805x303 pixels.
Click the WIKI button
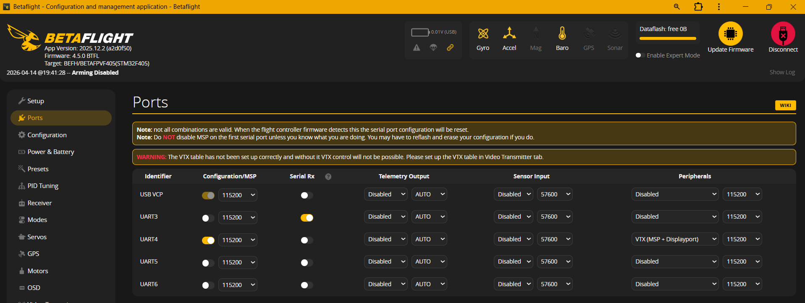click(785, 105)
